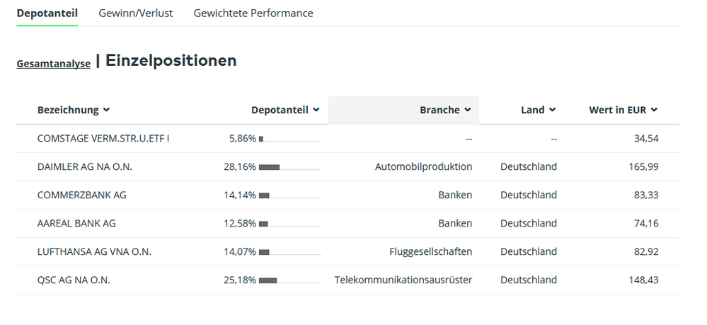Viewport: 707px width, 325px height.
Task: Click Banken in the Aareal Bank row
Action: (x=455, y=224)
